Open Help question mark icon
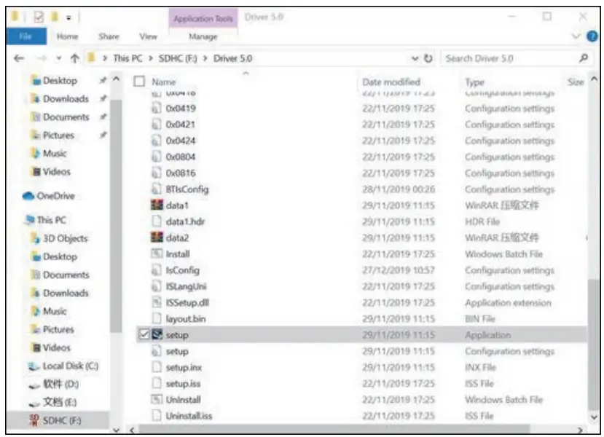Screen dimensions: 604x437 pos(592,36)
